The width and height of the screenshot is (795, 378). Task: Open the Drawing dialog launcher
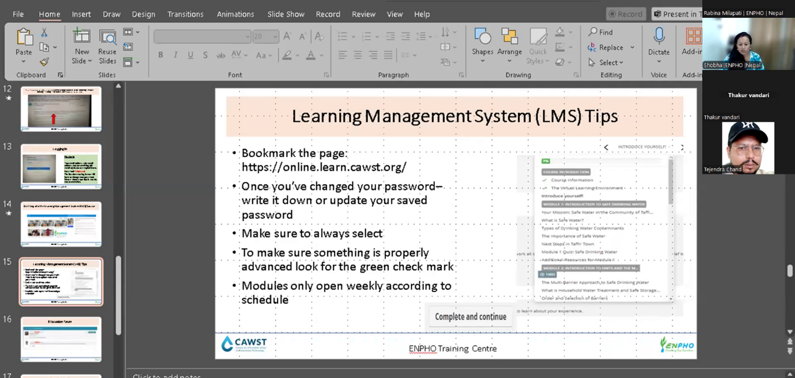click(576, 75)
